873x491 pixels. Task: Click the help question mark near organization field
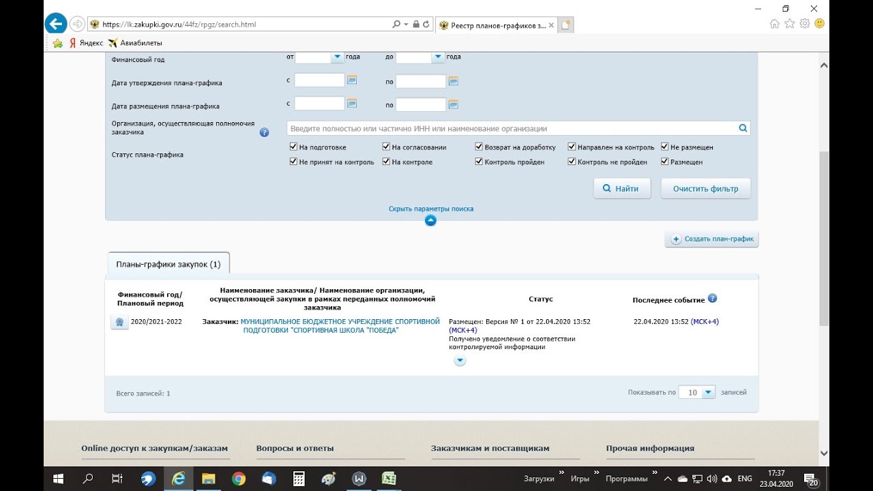click(265, 132)
